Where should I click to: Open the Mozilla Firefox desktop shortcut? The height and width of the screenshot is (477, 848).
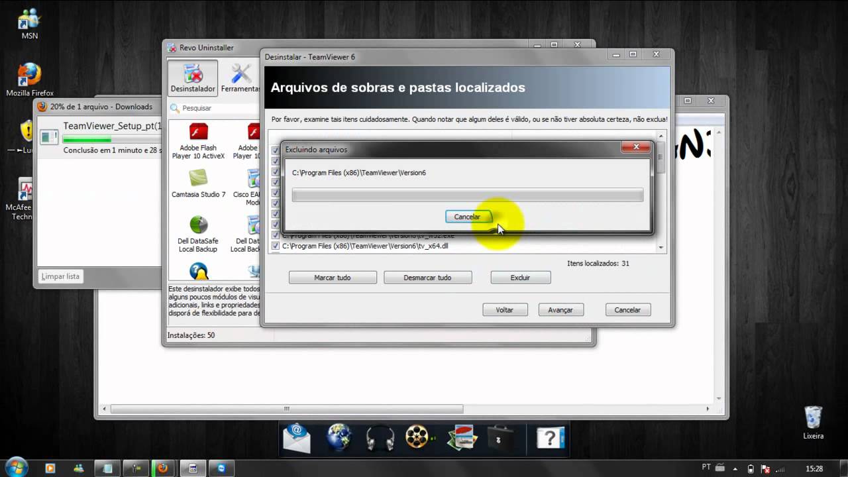pyautogui.click(x=29, y=80)
